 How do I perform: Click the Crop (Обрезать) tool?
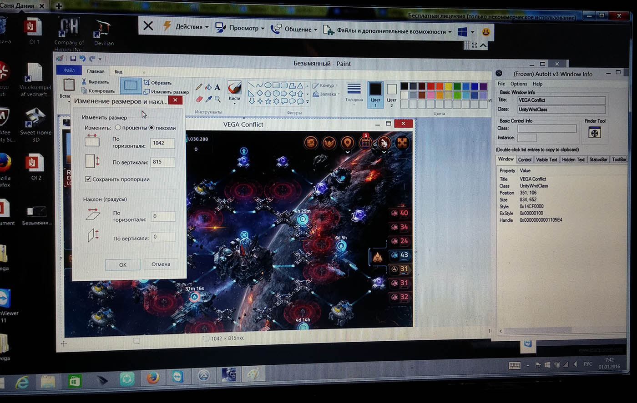point(157,83)
